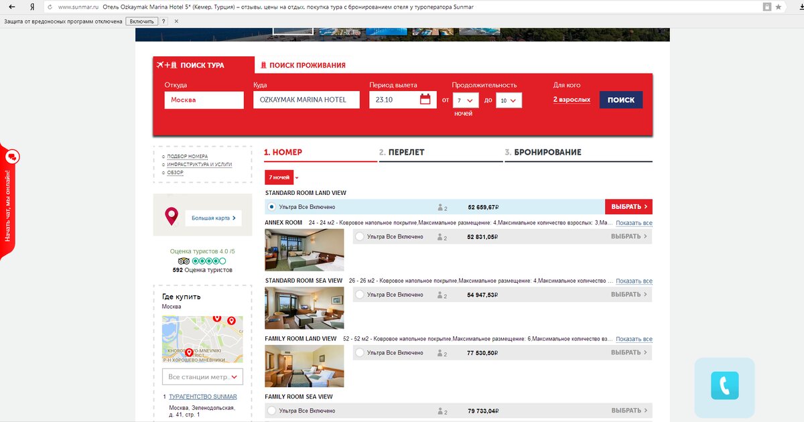Open the blue phone chat widget
The image size is (804, 422).
(724, 387)
